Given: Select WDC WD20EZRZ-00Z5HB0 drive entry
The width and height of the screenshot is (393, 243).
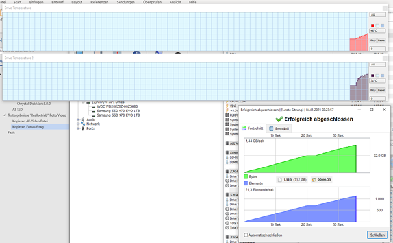Looking at the screenshot, I should click(x=118, y=106).
